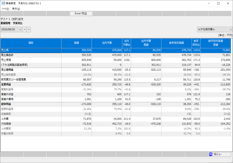The height and width of the screenshot is (163, 233).
Task: Open the 表示(V) menu
Action: click(x=16, y=9)
